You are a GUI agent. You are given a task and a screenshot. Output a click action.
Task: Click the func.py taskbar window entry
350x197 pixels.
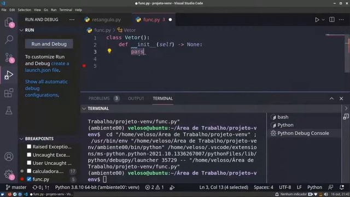51,194
